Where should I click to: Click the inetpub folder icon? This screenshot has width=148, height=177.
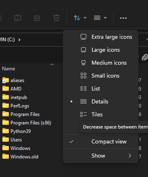6,97
